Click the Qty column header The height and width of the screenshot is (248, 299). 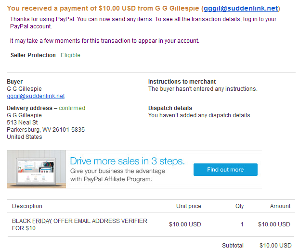[x=239, y=206]
